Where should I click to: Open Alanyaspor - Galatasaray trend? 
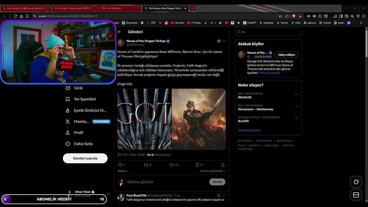(256, 109)
